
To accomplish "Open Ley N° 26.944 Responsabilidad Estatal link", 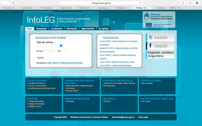I will 115,66.
